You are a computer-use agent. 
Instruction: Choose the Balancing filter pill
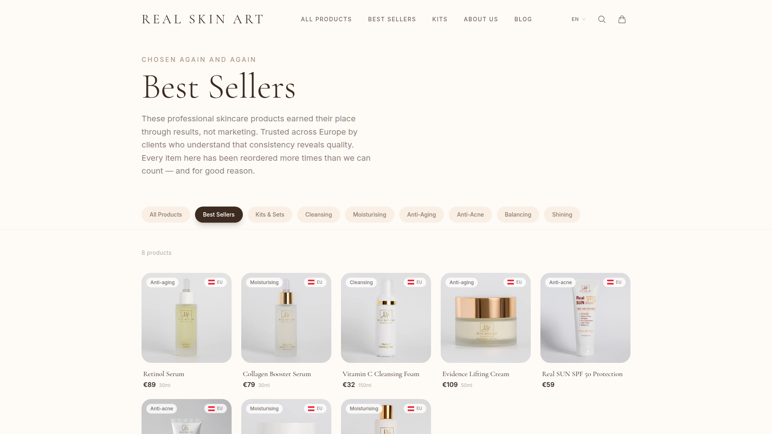(x=518, y=215)
